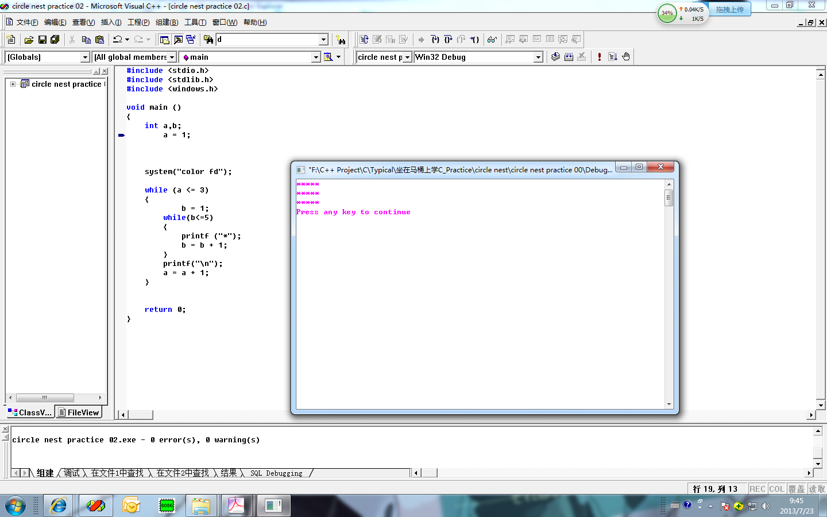Copy the selection with the Copy toolbar icon

click(x=86, y=40)
